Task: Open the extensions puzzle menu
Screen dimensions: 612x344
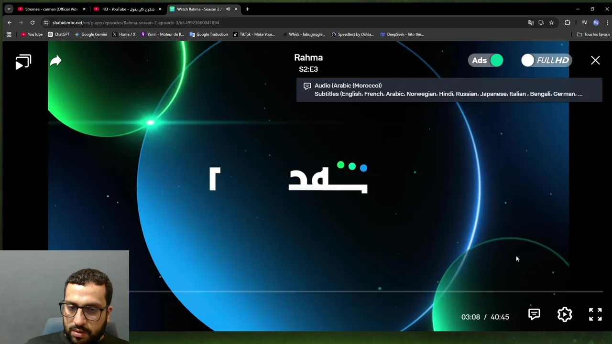Action: 568,22
